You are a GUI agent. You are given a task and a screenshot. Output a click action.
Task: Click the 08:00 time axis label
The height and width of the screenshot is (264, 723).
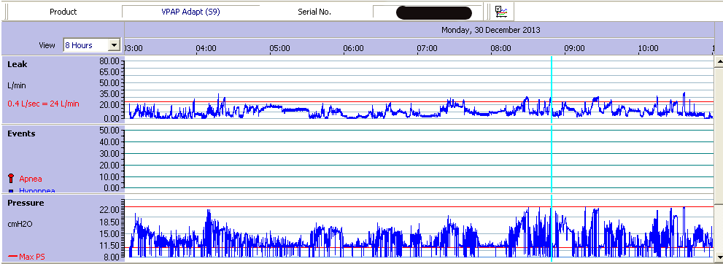click(500, 48)
